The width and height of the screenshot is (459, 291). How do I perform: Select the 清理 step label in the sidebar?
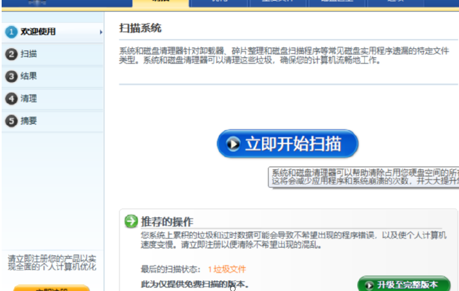(29, 99)
